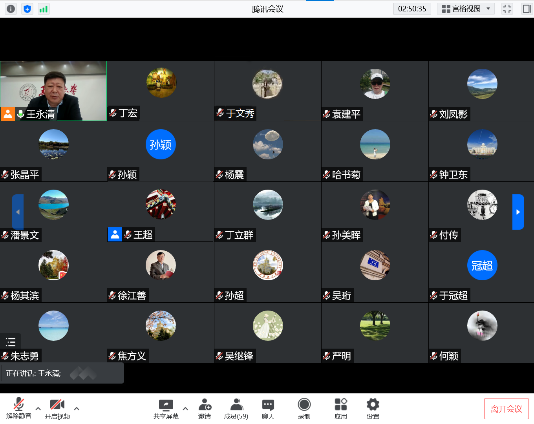Go to previous page of participants
This screenshot has width=534, height=424.
[18, 212]
